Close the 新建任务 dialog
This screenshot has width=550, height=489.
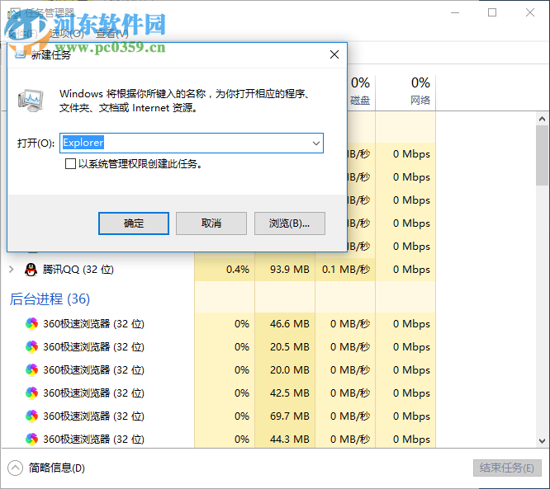[334, 54]
